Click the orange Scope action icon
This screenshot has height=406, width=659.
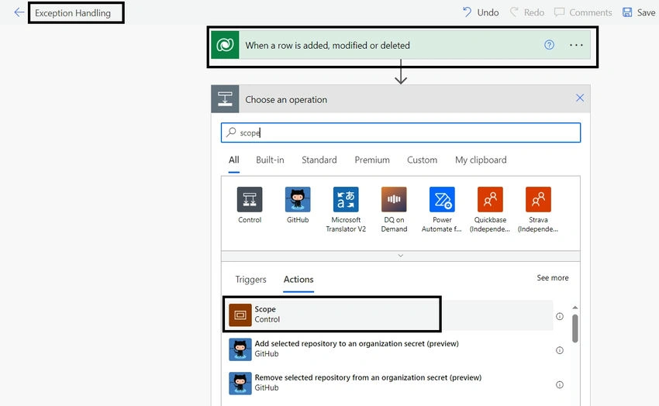click(240, 315)
